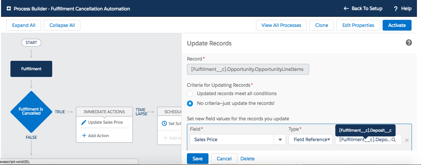Click the clock icon in Scheduled Actions
The height and width of the screenshot is (165, 421).
click(164, 123)
